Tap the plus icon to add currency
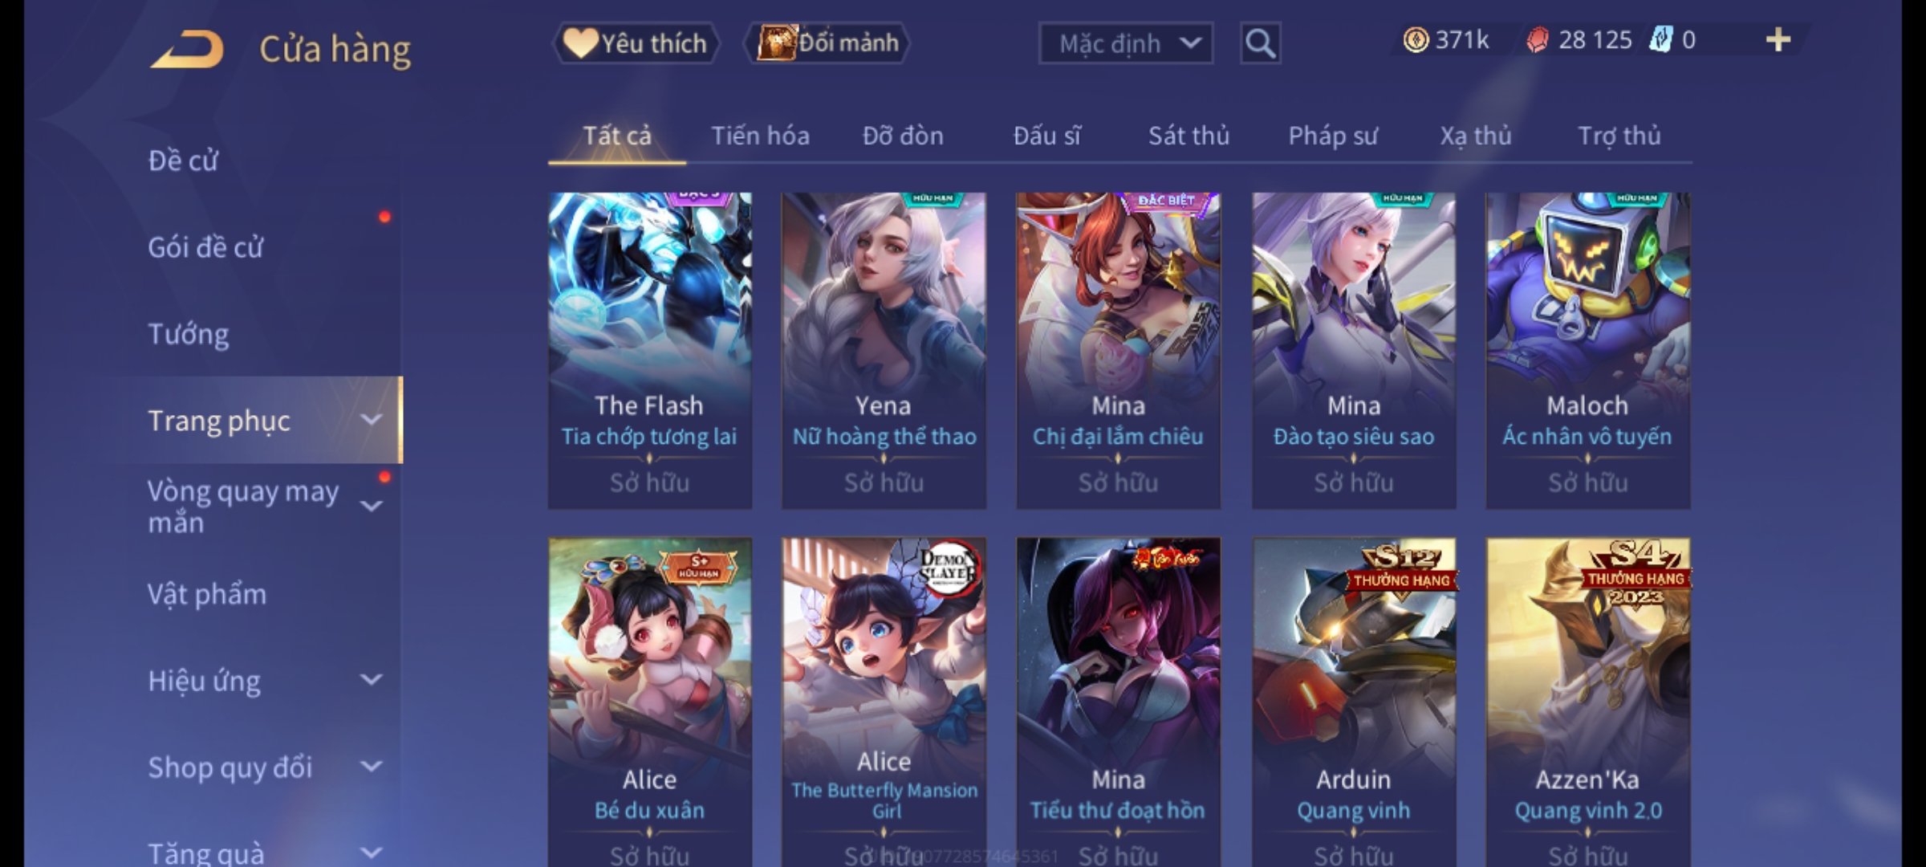Image resolution: width=1926 pixels, height=867 pixels. (x=1778, y=40)
